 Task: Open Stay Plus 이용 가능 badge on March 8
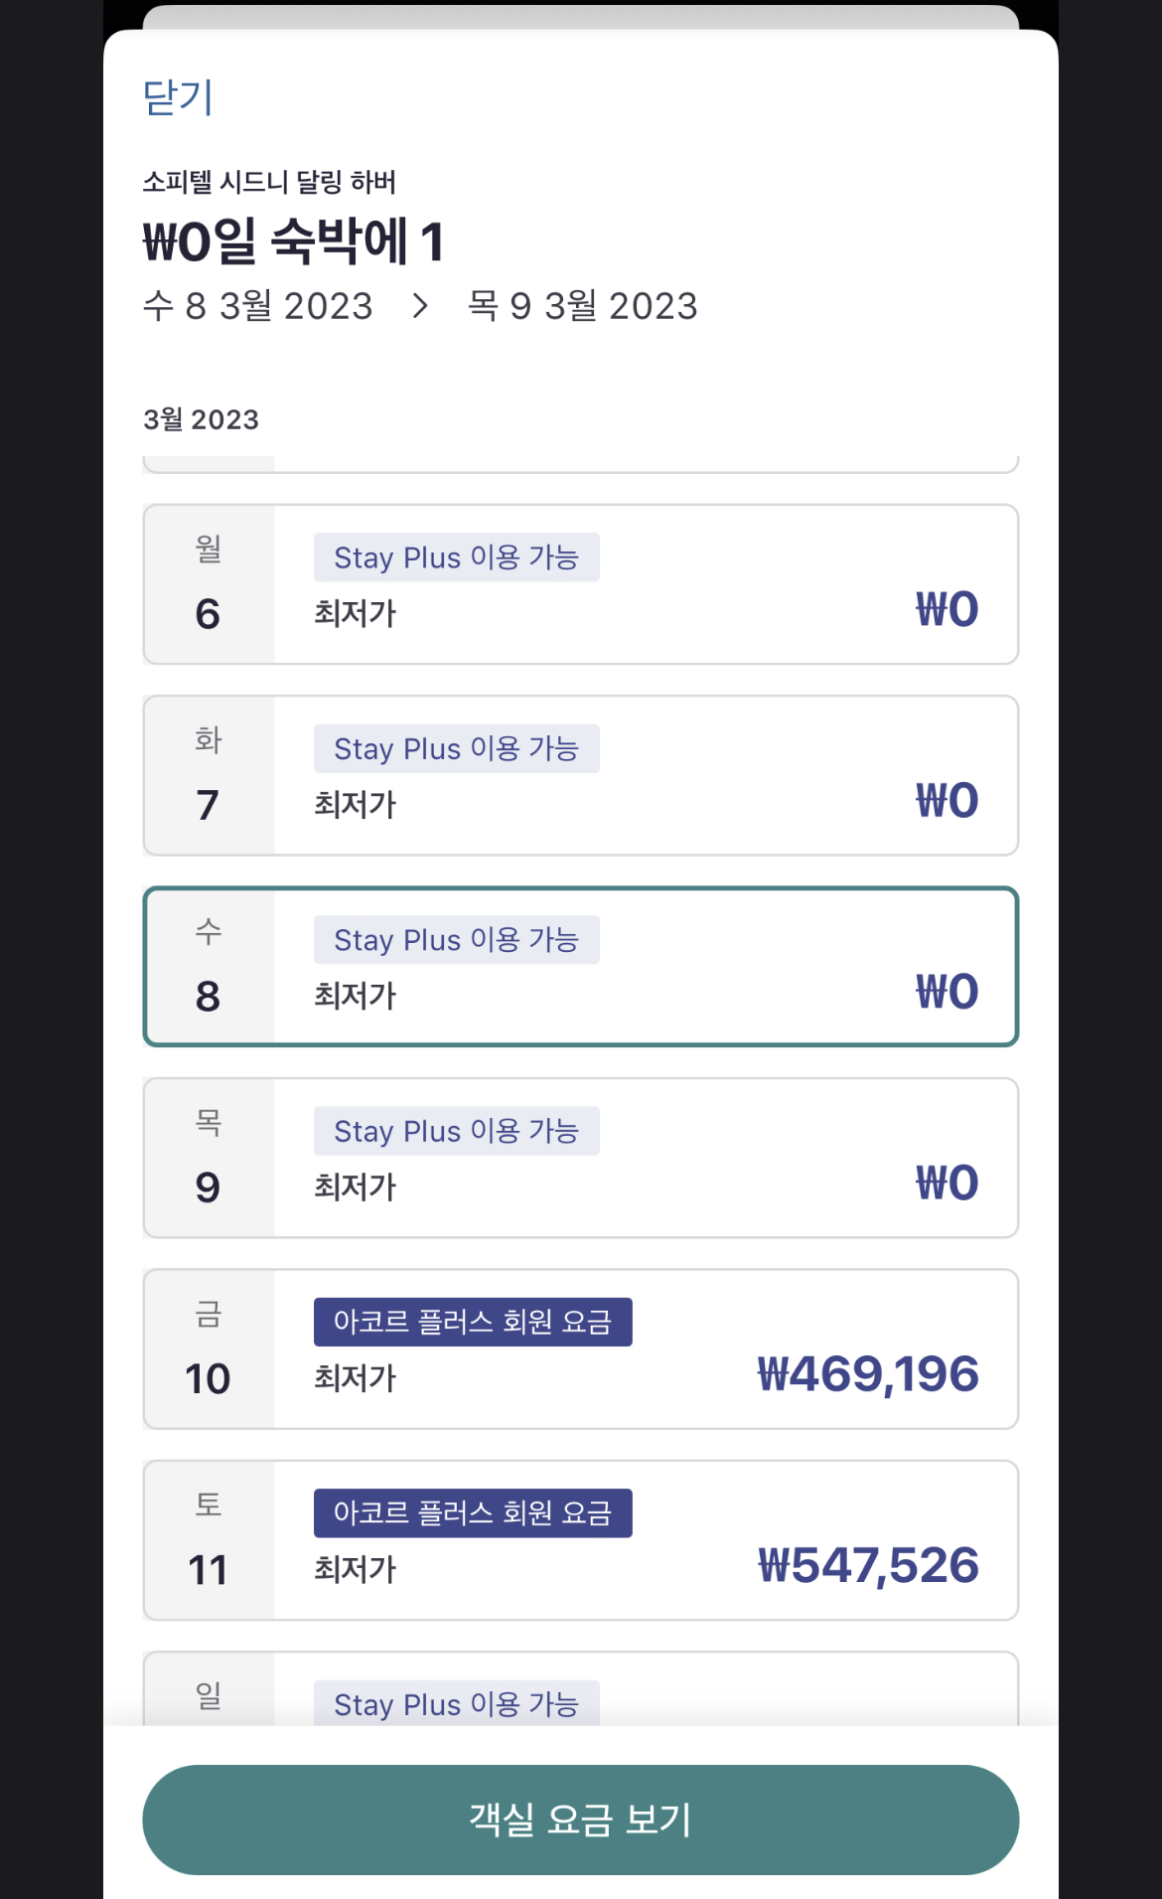(x=456, y=939)
